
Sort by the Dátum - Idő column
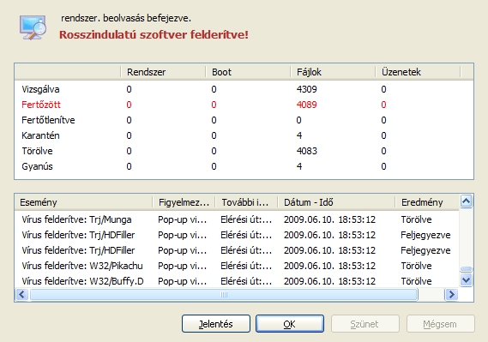tap(336, 202)
